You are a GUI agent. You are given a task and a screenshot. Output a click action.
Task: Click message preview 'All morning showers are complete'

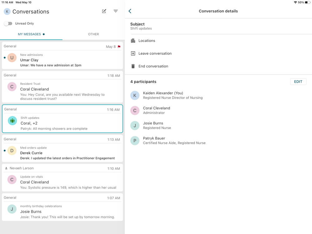(60, 129)
